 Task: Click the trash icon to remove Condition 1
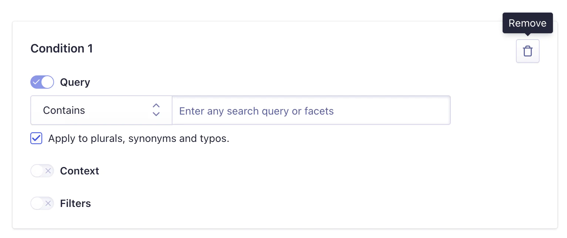tap(527, 51)
